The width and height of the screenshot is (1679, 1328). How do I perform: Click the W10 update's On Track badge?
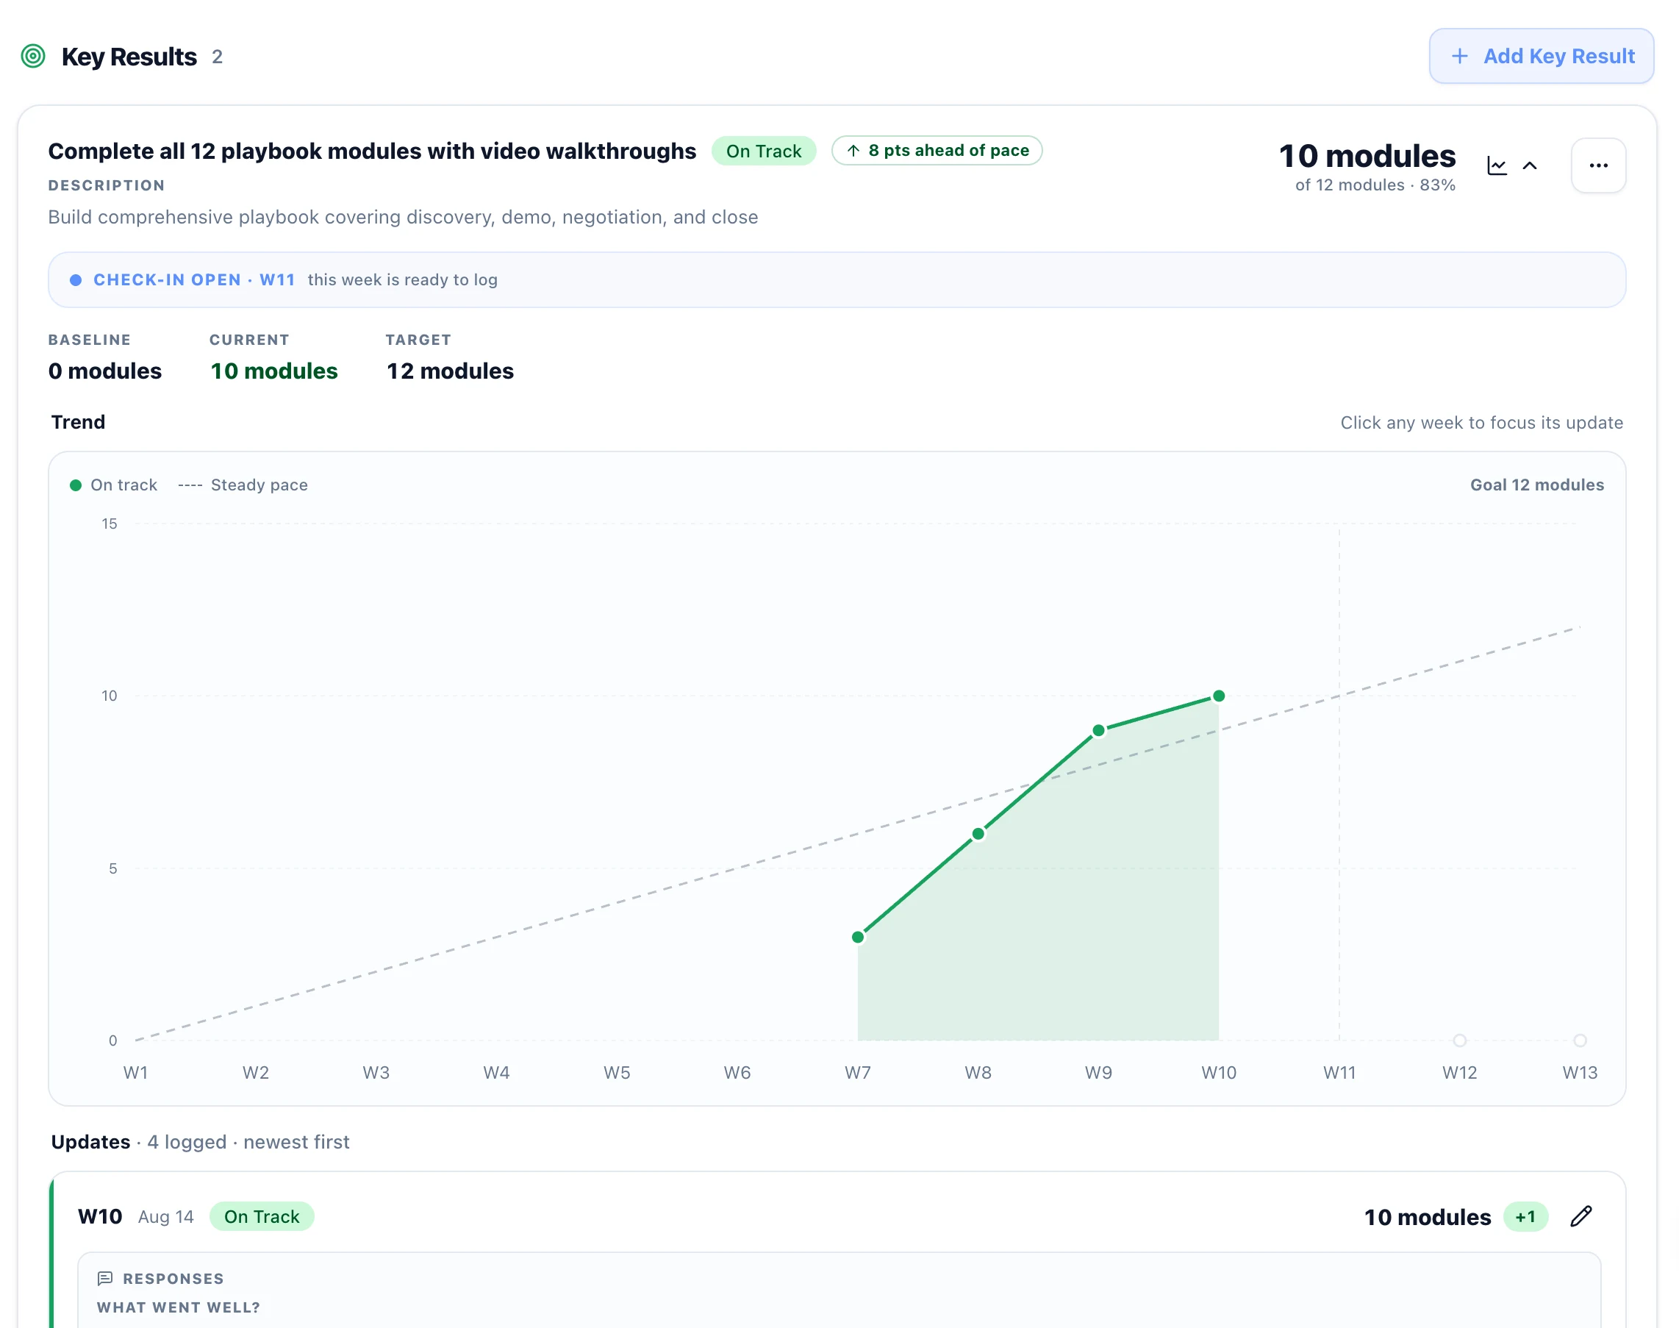click(261, 1217)
